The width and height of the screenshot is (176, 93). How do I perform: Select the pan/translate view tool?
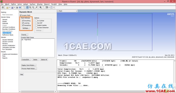(27, 7)
